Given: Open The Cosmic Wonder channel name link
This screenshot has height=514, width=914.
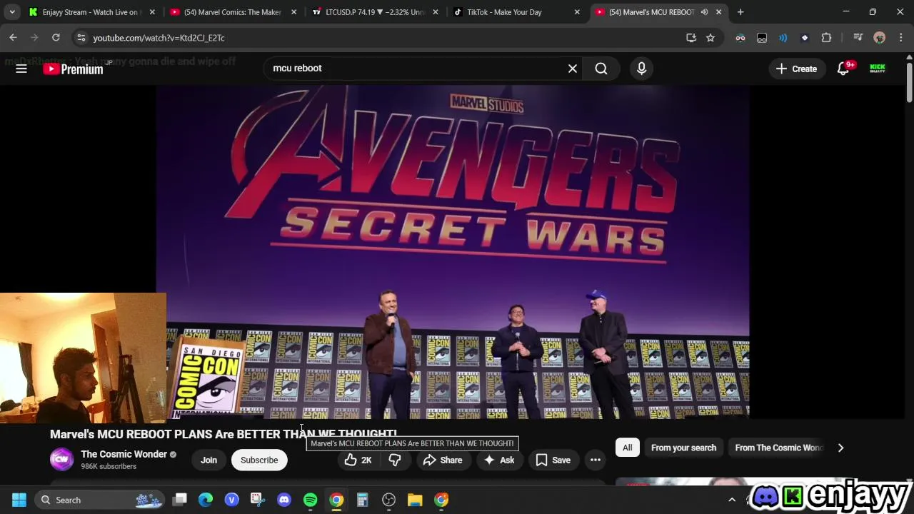Looking at the screenshot, I should 124,454.
